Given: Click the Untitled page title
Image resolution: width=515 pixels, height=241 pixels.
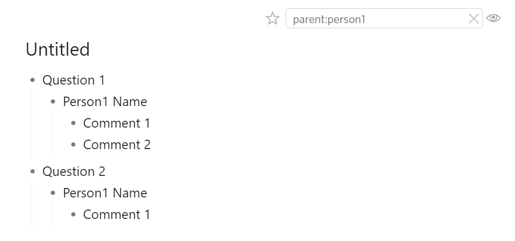Looking at the screenshot, I should [57, 49].
